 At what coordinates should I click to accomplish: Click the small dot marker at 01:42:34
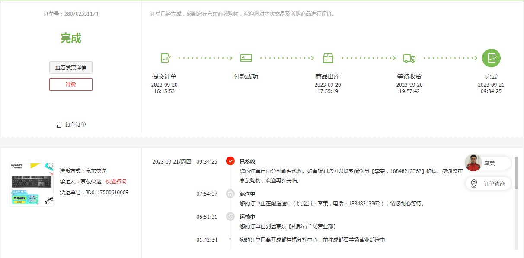[x=230, y=239]
